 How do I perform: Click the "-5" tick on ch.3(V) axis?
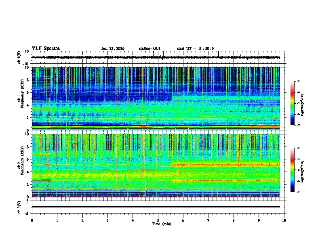(27, 214)
